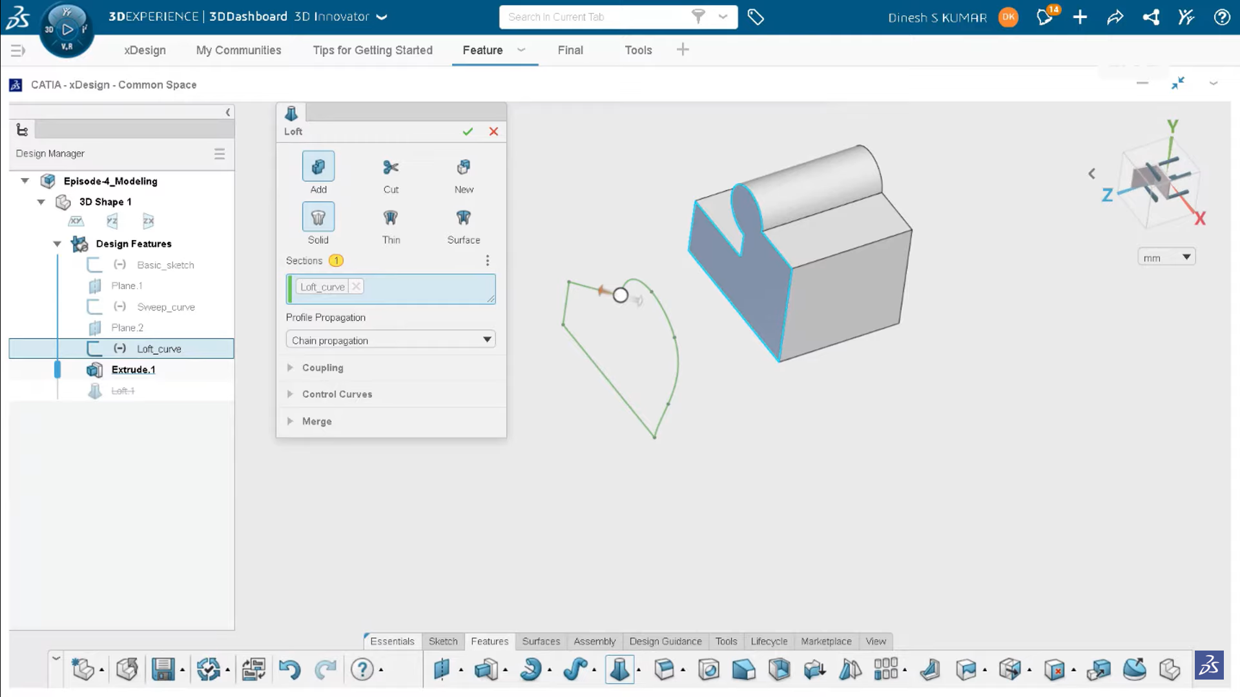The height and width of the screenshot is (697, 1240).
Task: Select the Sweep feature tool
Action: click(x=575, y=669)
